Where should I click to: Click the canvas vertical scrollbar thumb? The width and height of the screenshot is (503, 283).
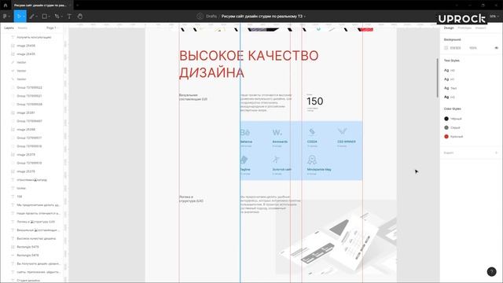tap(437, 78)
